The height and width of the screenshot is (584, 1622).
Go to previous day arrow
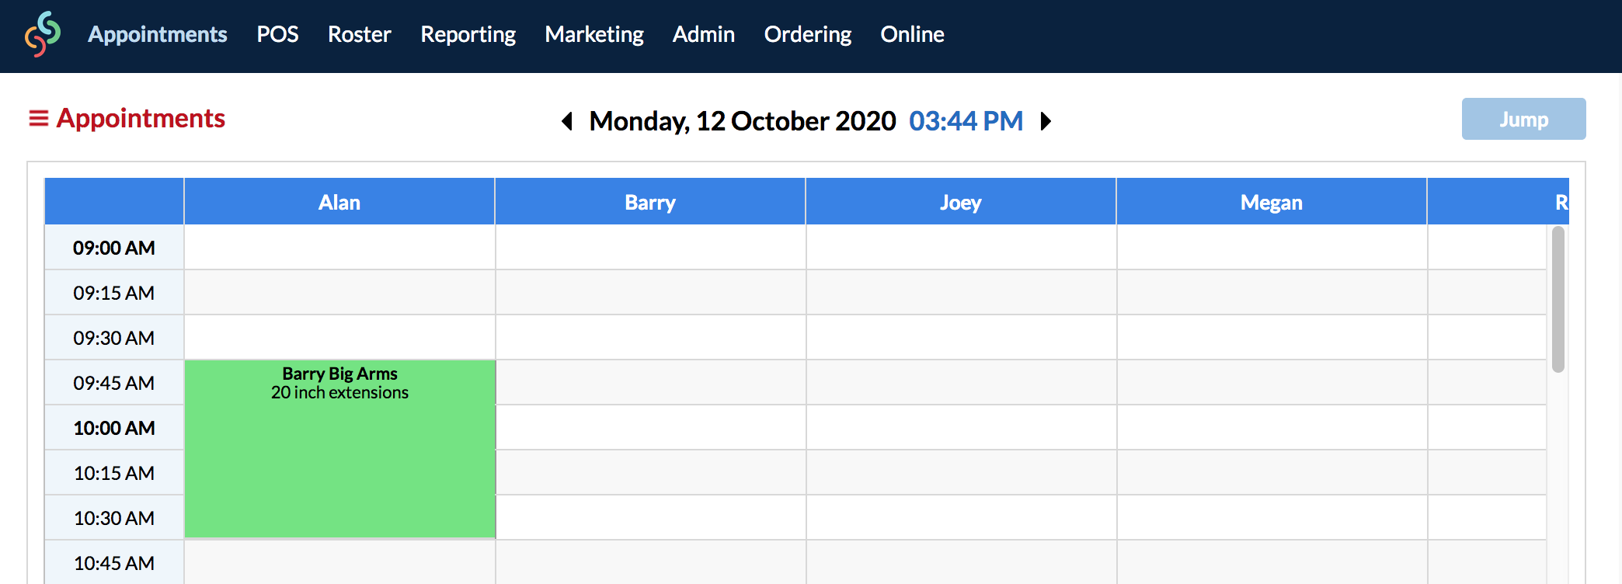567,121
